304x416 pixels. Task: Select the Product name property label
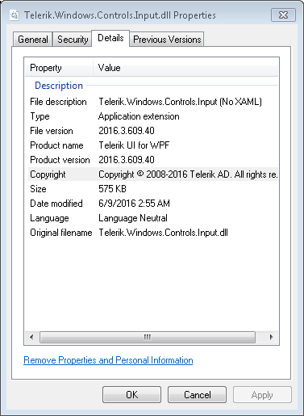[x=56, y=145]
